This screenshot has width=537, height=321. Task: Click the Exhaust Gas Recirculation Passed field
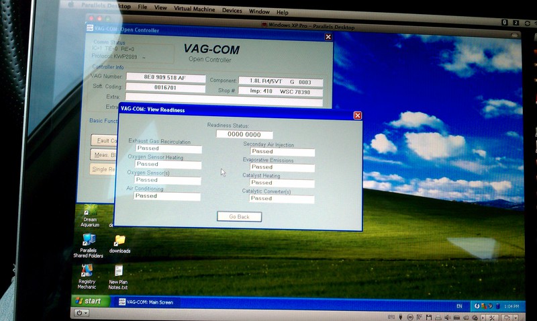168,148
